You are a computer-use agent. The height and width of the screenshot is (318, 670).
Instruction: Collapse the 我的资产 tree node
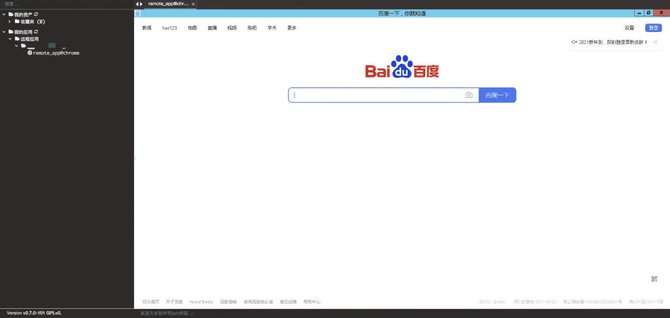5,14
